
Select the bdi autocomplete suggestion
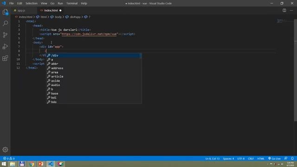[94, 98]
